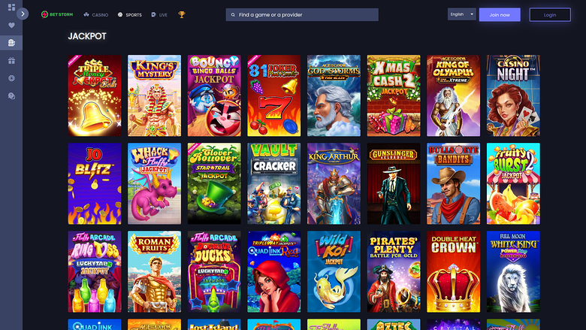Open Gunslinger Reloaded game tile
Viewport: 586px width, 330px height.
(394, 183)
